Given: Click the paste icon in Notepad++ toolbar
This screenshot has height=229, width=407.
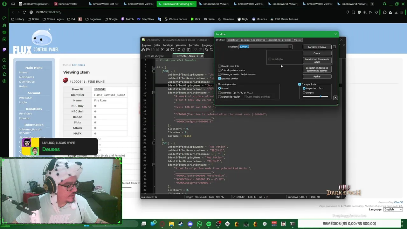Looking at the screenshot, I should [x=189, y=50].
